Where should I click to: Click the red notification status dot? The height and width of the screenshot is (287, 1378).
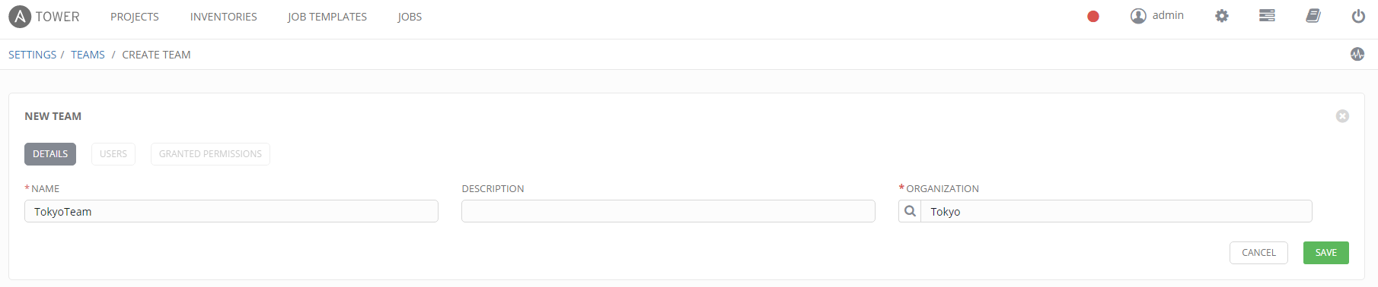coord(1093,16)
